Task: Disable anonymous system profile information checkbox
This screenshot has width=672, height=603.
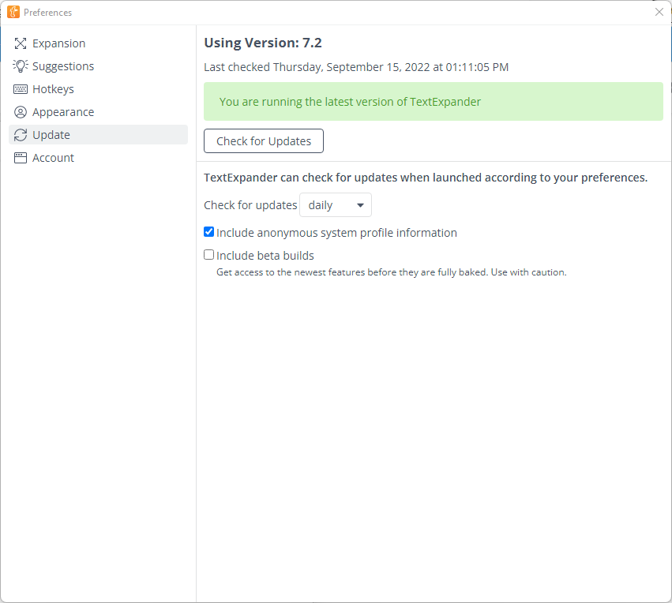Action: point(209,232)
